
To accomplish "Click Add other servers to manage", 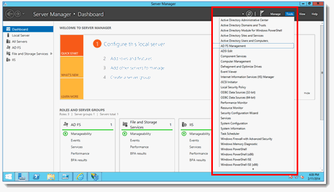I will 138,68.
